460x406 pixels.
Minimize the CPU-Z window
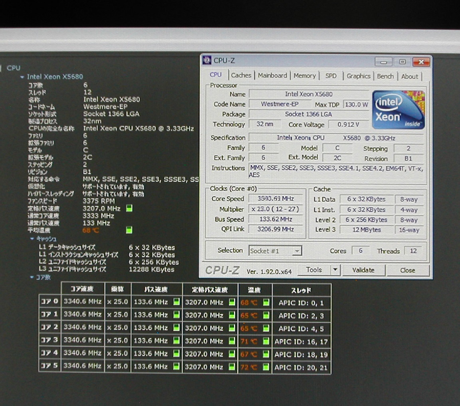point(383,62)
